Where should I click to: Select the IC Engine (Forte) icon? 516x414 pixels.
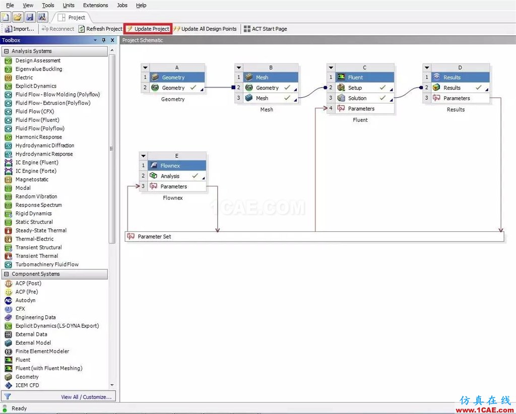point(8,171)
